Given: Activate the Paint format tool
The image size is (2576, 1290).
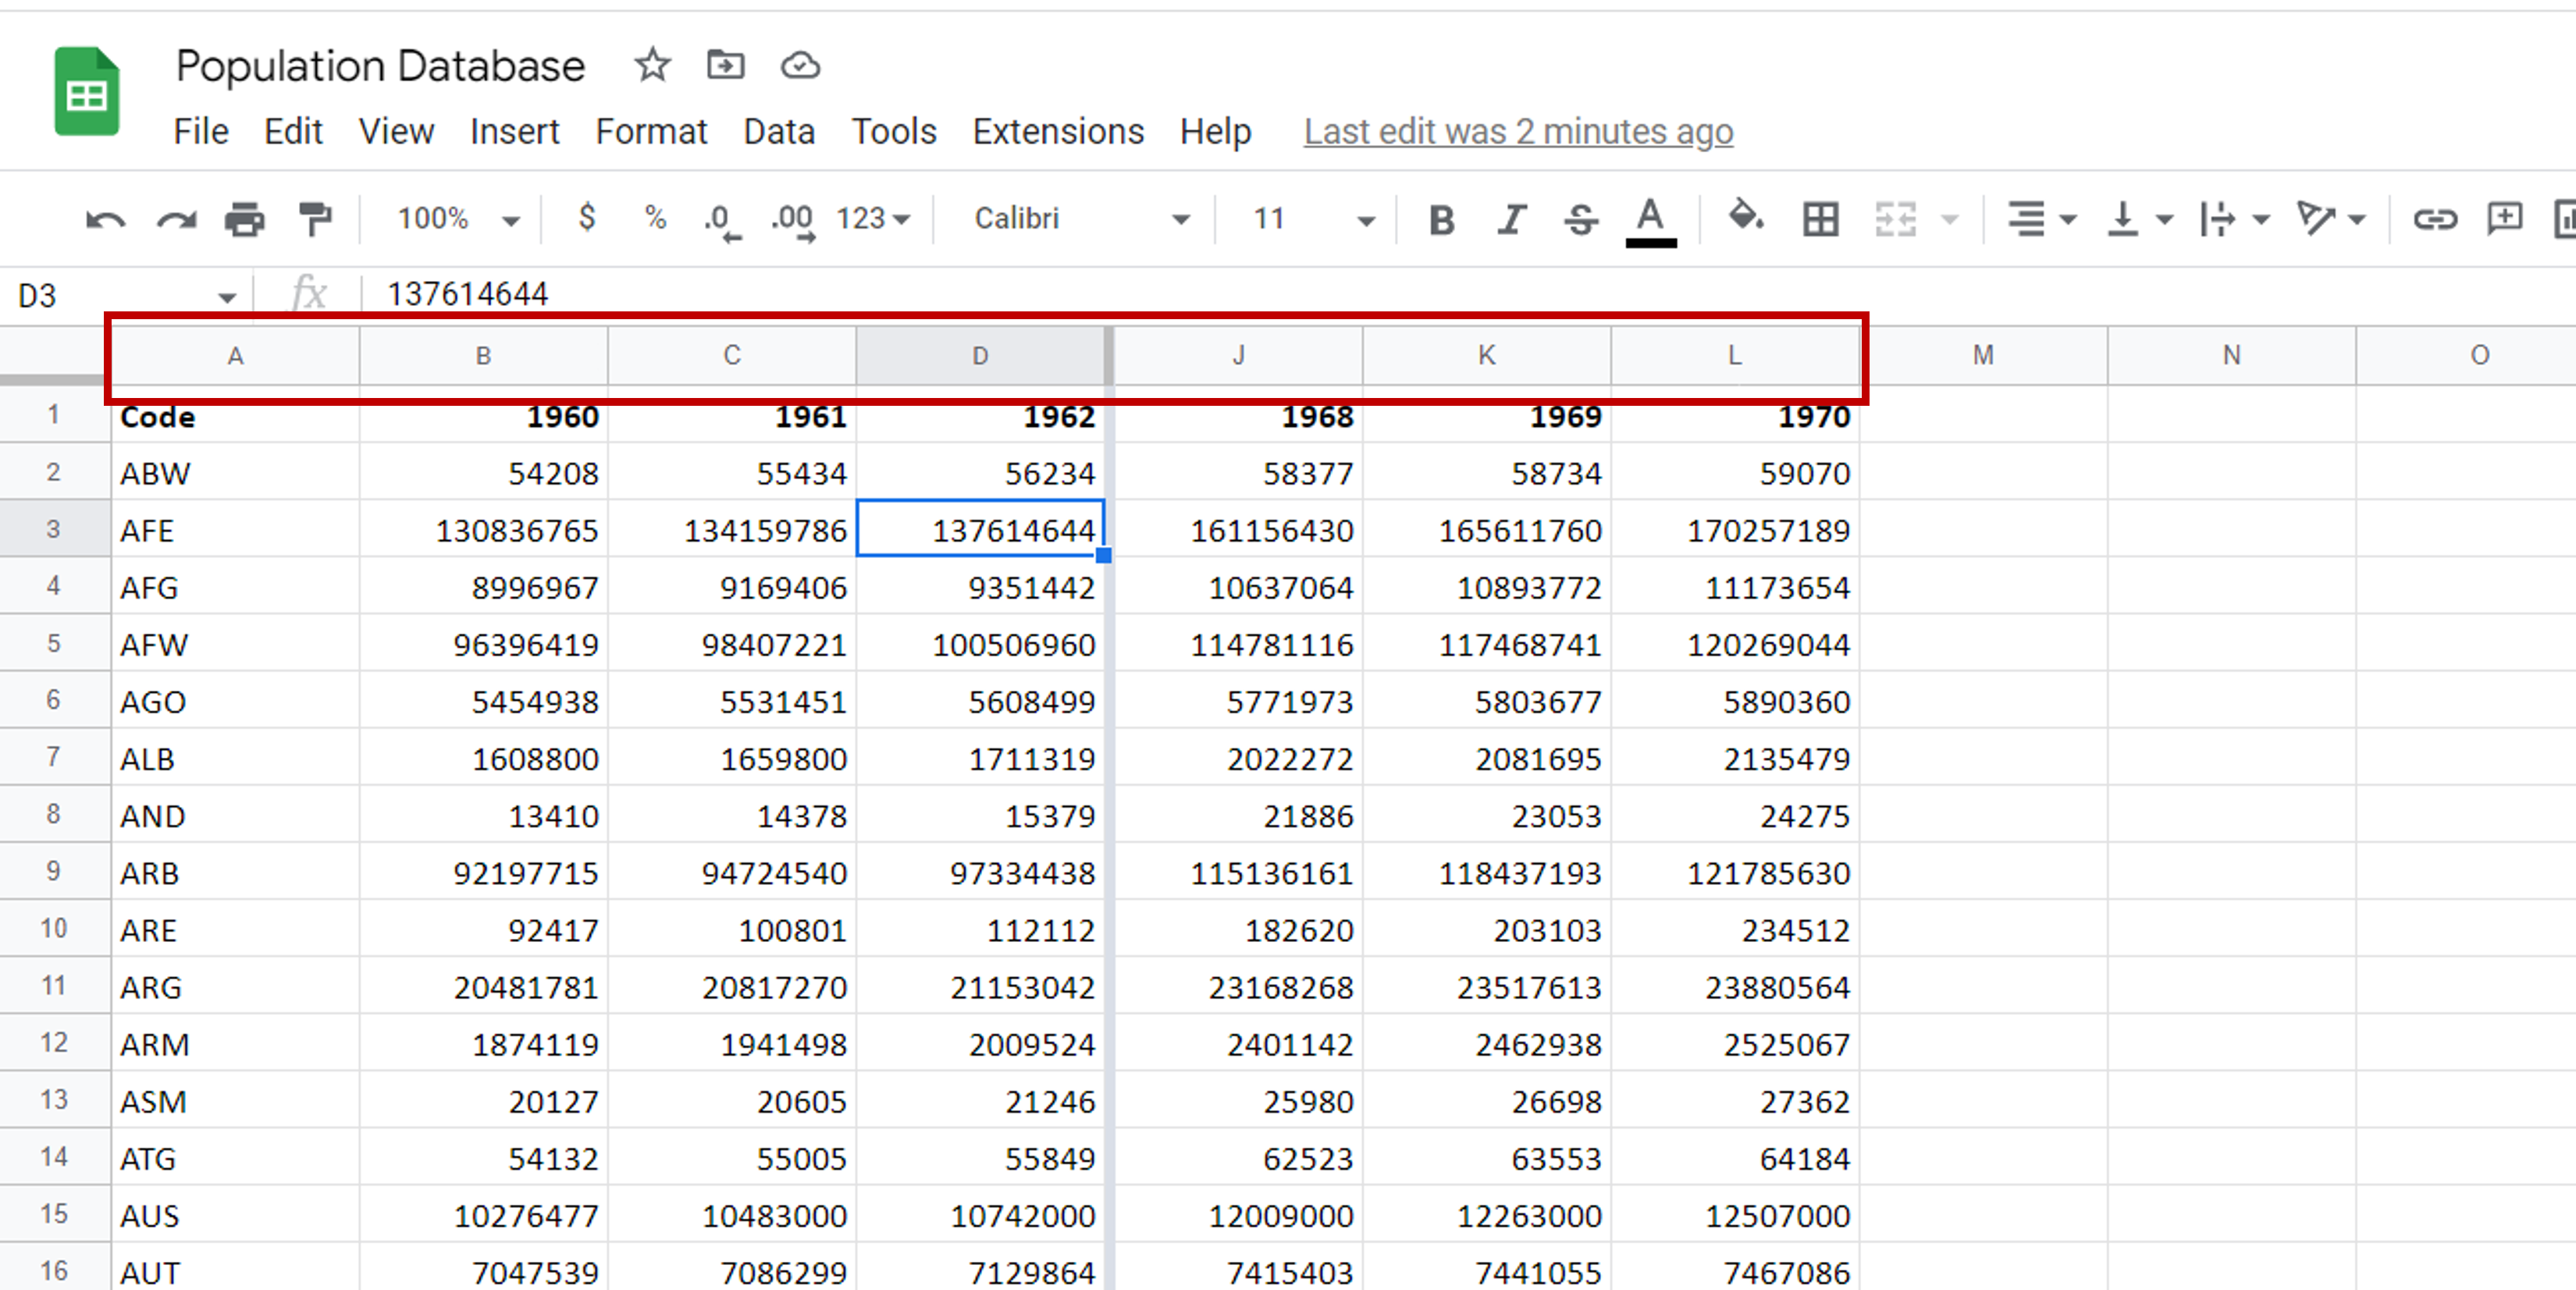Looking at the screenshot, I should pyautogui.click(x=315, y=219).
